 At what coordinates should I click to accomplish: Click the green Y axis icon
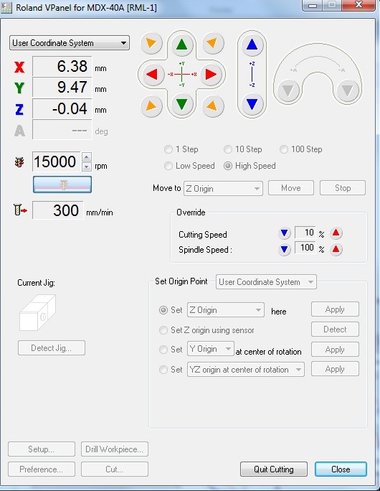(x=19, y=88)
